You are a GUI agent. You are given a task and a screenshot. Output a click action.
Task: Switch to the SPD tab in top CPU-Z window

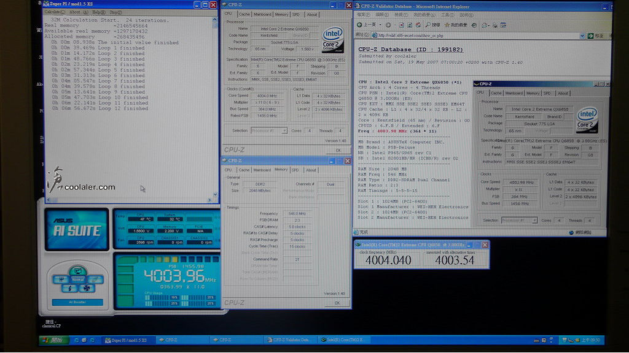point(296,15)
